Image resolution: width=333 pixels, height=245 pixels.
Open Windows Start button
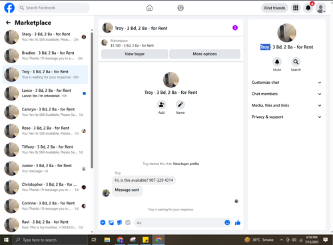[6, 240]
